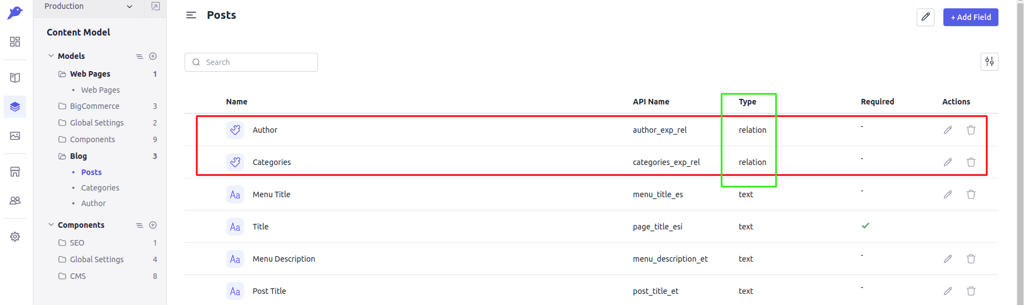The width and height of the screenshot is (1024, 305).
Task: Click page_title_esi API name cell
Action: click(658, 227)
